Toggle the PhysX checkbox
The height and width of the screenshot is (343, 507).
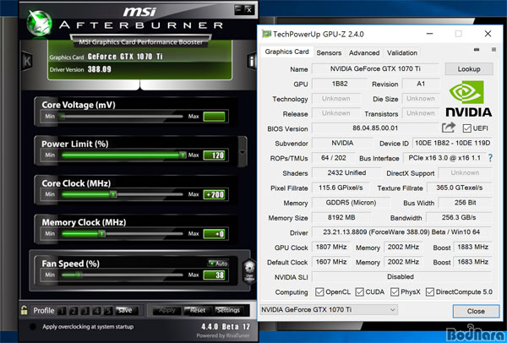[x=395, y=292]
